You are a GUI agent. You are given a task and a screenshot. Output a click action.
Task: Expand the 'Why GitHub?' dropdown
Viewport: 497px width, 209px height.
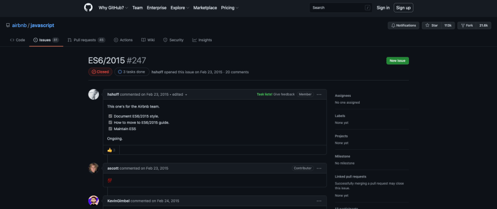(113, 8)
